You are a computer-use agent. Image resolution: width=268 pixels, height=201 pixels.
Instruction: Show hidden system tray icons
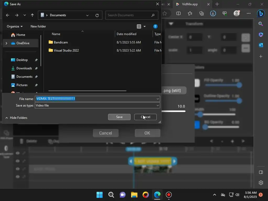coord(215,195)
